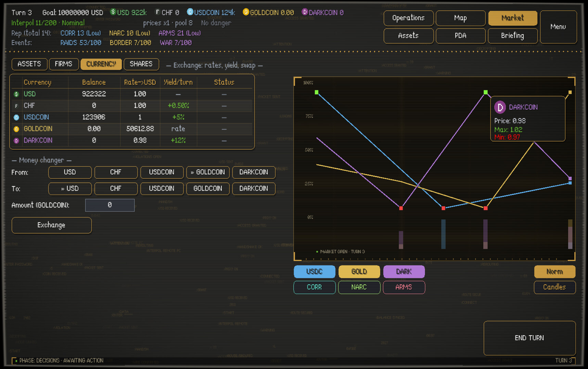Image resolution: width=588 pixels, height=369 pixels.
Task: Toggle the GOLD chart series
Action: [x=359, y=272]
